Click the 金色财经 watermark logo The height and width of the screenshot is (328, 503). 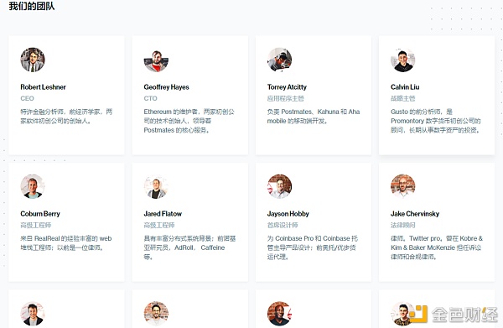(454, 315)
